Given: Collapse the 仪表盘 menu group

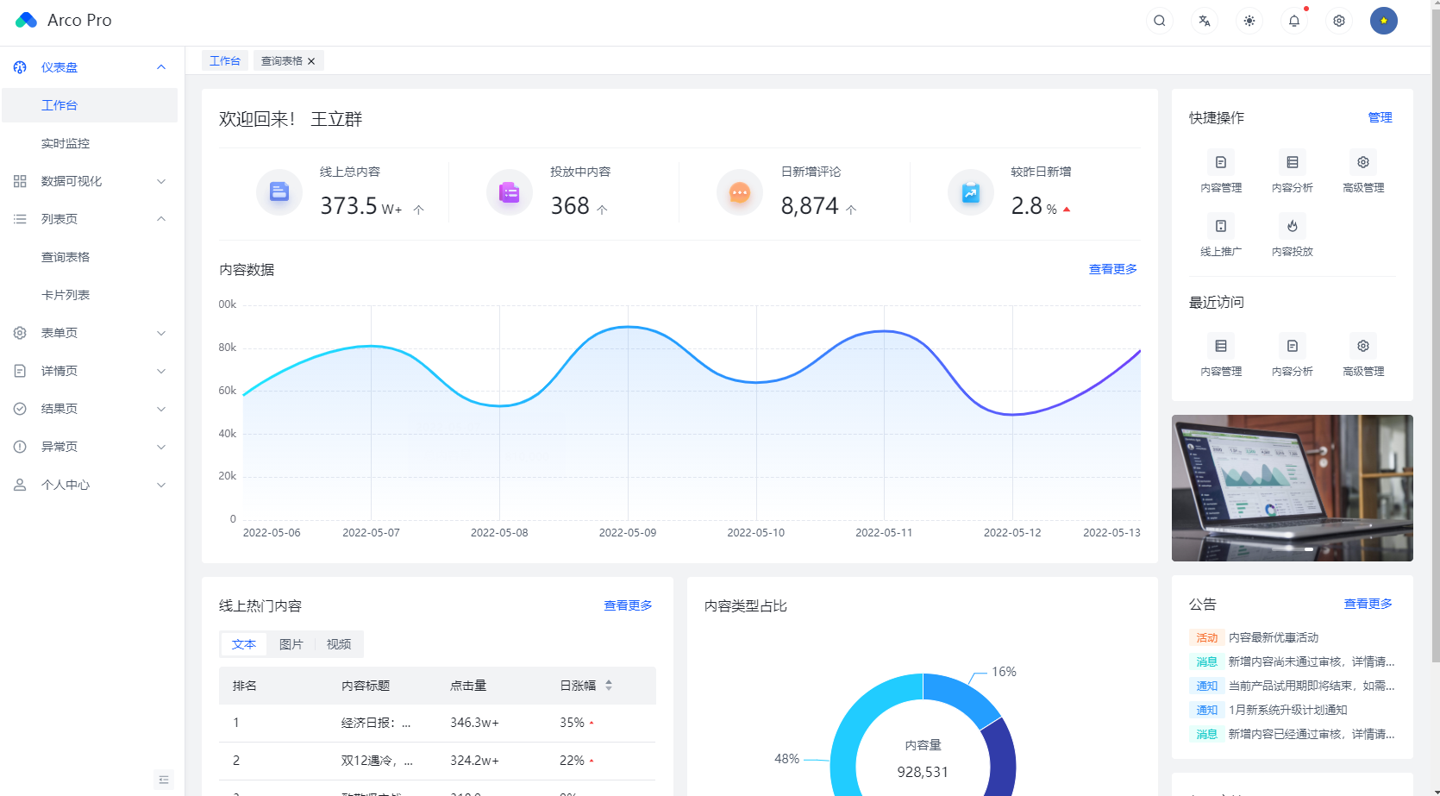Looking at the screenshot, I should point(90,67).
